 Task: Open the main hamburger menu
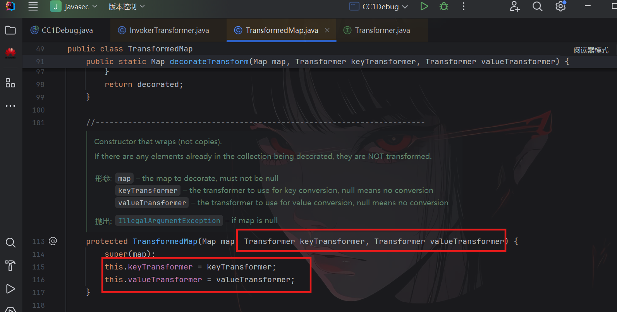pyautogui.click(x=33, y=7)
